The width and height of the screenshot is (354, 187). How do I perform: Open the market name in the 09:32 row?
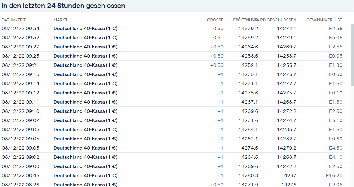coord(85,38)
